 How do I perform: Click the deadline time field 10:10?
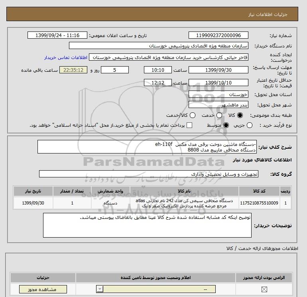(x=158, y=70)
